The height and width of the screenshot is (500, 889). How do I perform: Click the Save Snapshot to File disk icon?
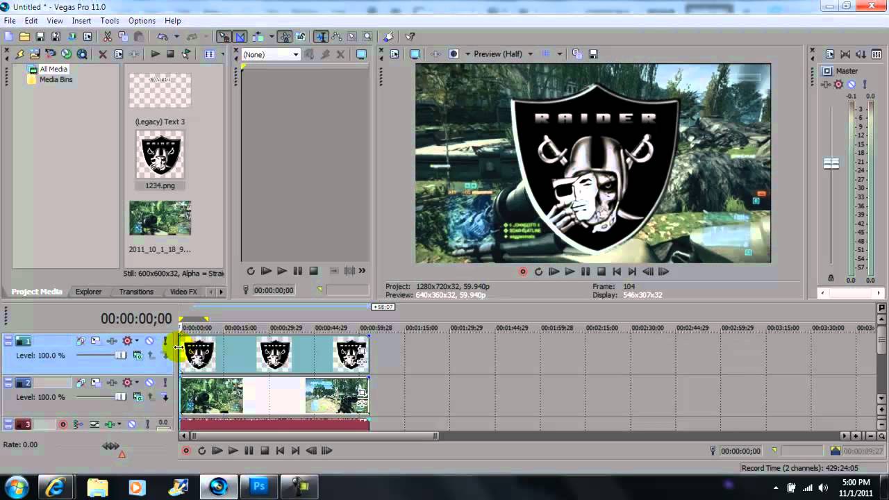tap(594, 54)
